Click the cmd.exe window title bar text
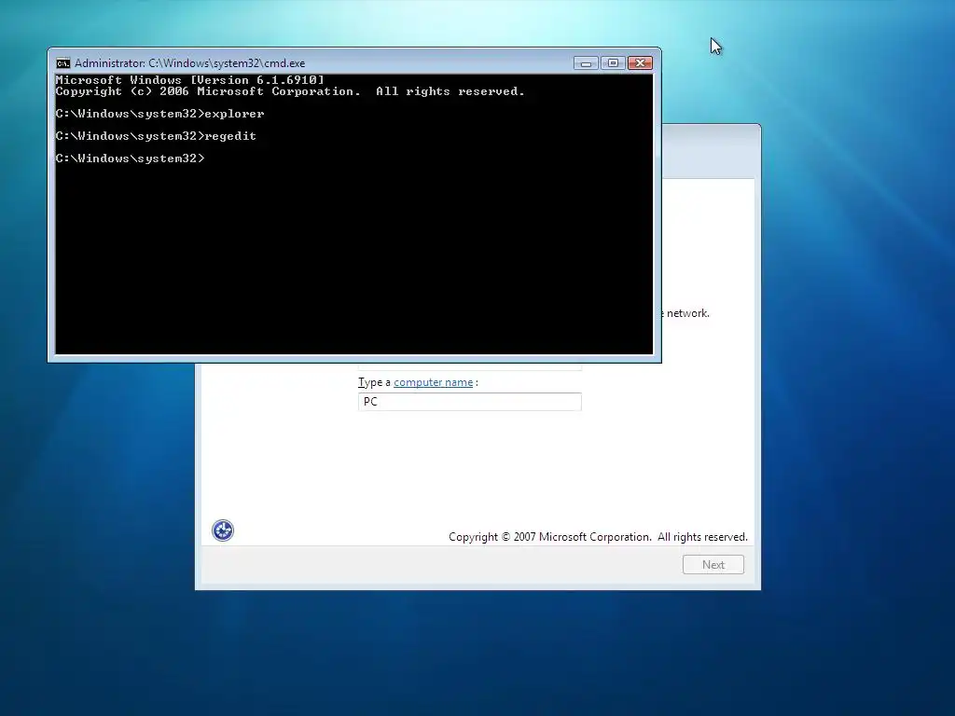Screen dimensions: 955x716 coord(190,63)
